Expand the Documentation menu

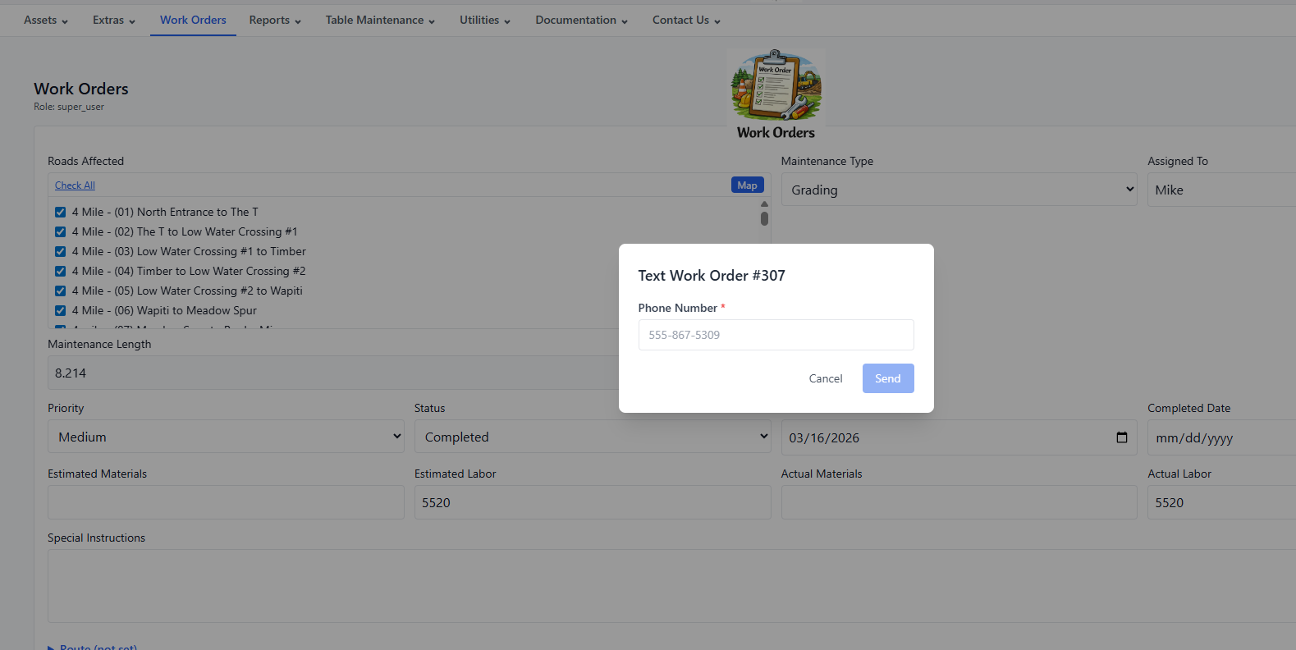point(581,20)
